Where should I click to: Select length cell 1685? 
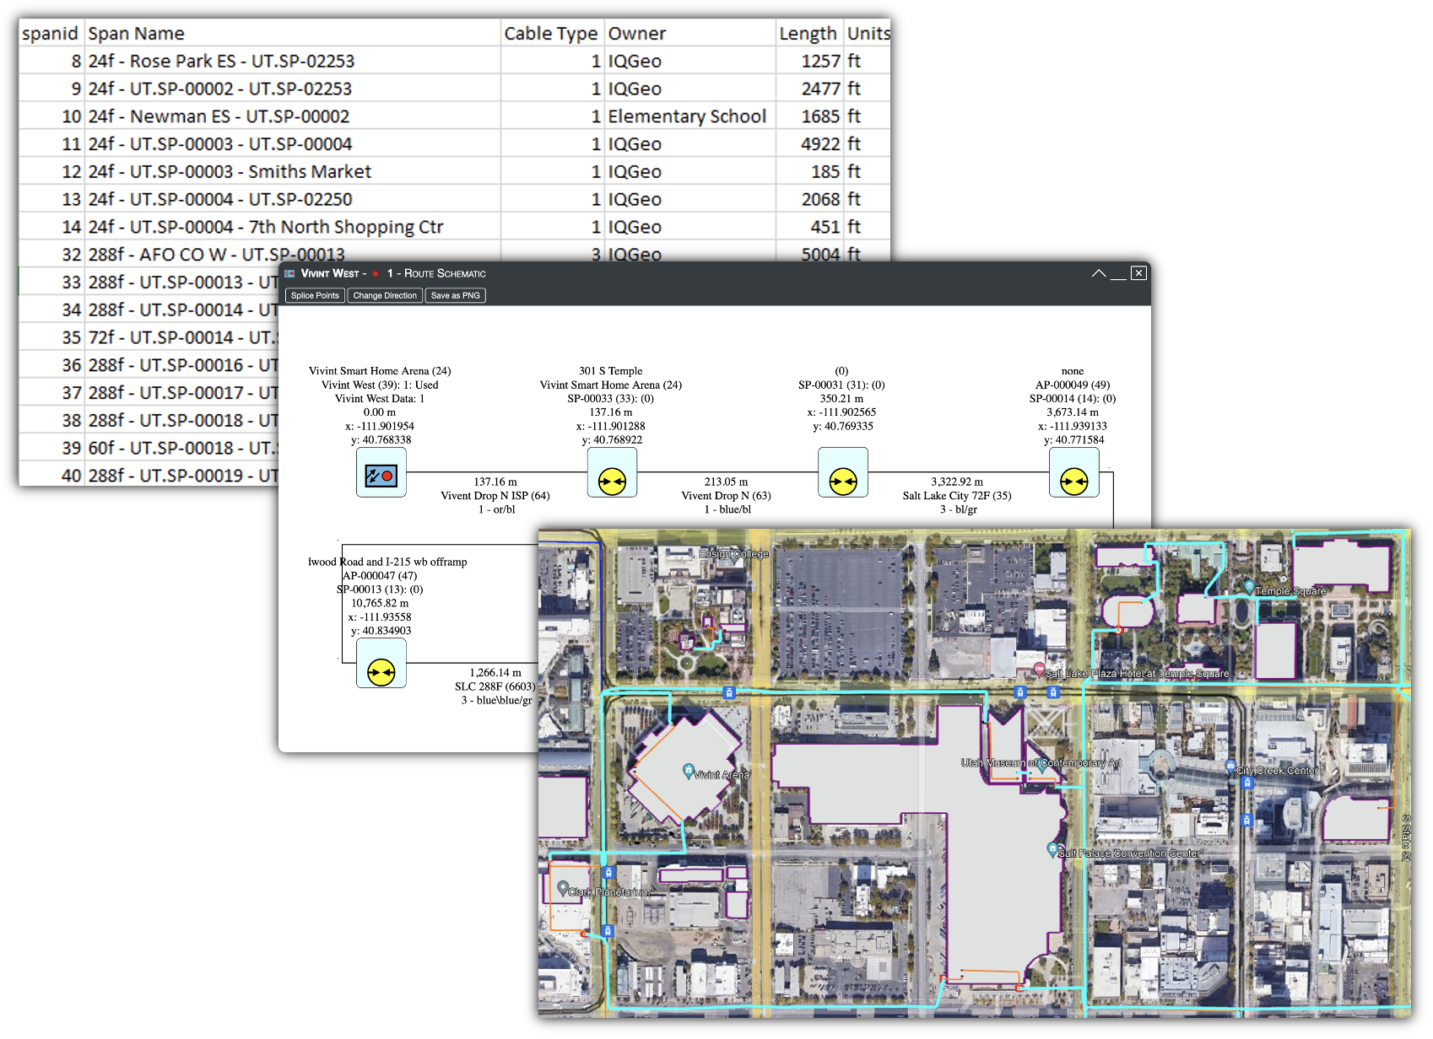(x=808, y=116)
